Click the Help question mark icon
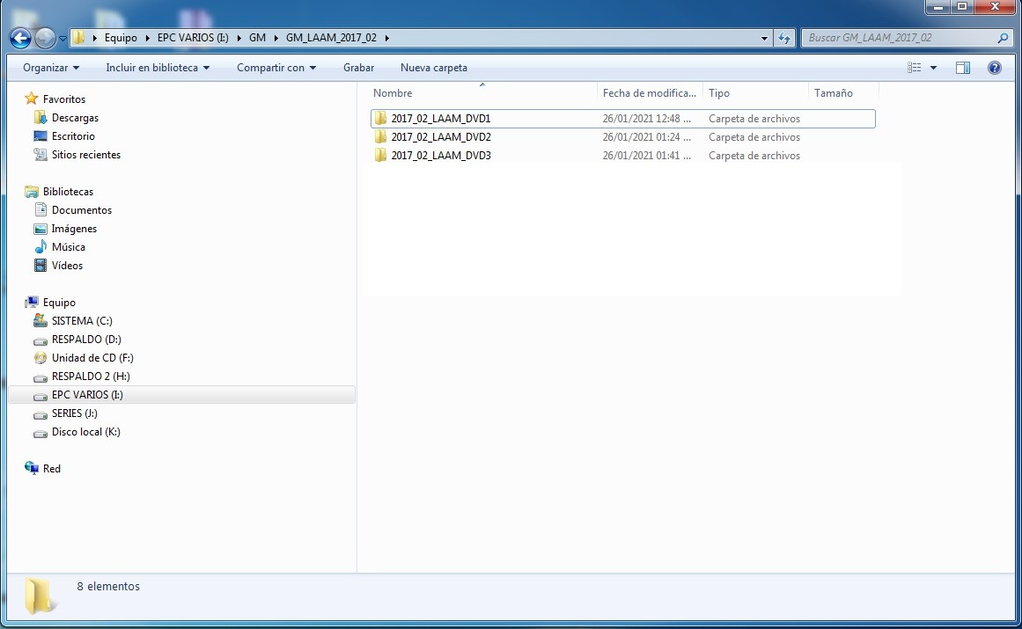Image resolution: width=1022 pixels, height=629 pixels. point(995,68)
